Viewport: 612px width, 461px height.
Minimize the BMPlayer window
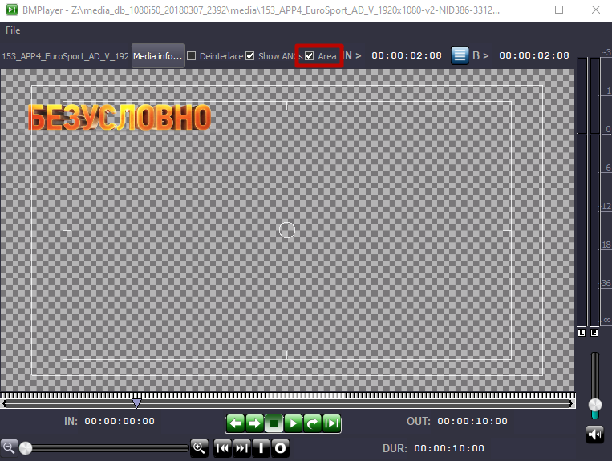(523, 10)
